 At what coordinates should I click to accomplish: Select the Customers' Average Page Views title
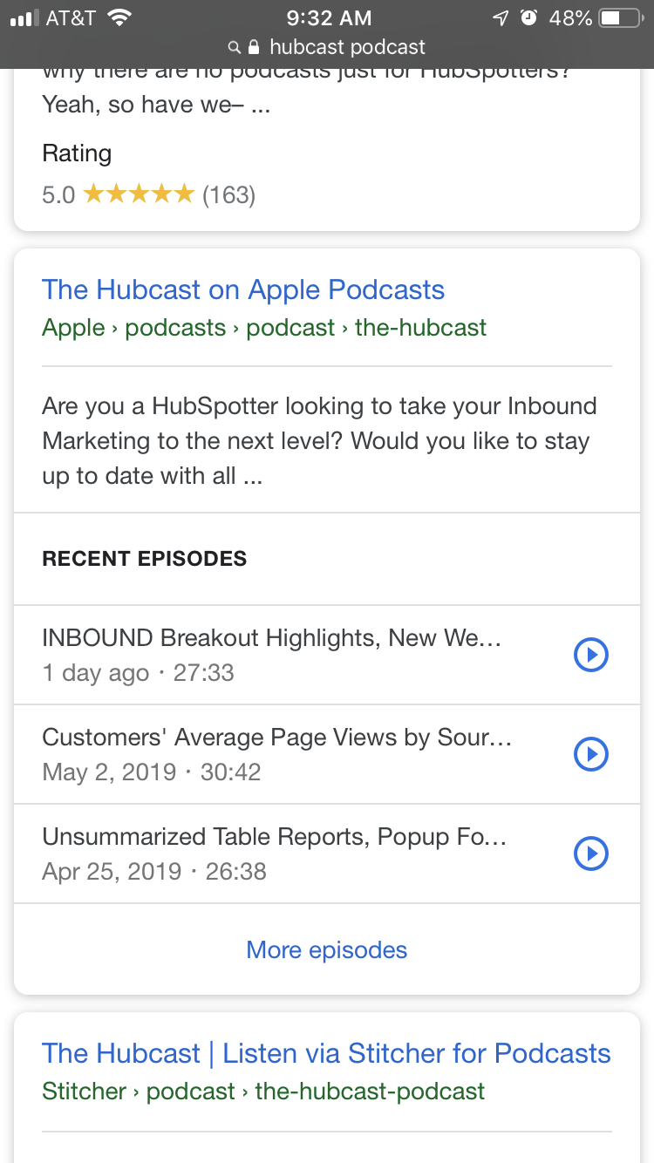277,738
